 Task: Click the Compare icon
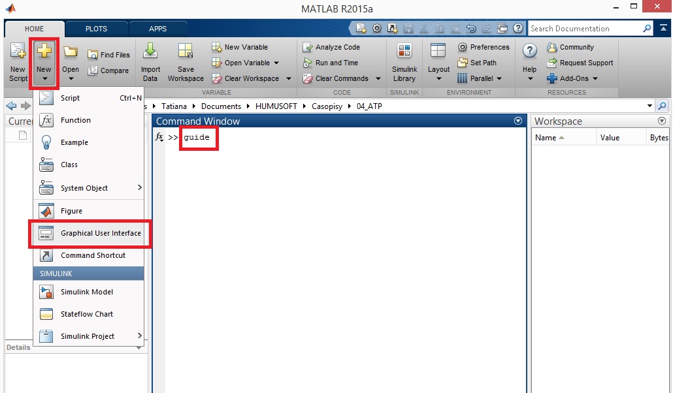pos(92,71)
